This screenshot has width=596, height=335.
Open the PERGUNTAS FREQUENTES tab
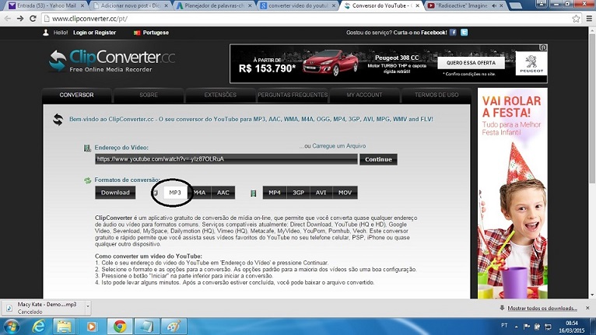pos(293,95)
